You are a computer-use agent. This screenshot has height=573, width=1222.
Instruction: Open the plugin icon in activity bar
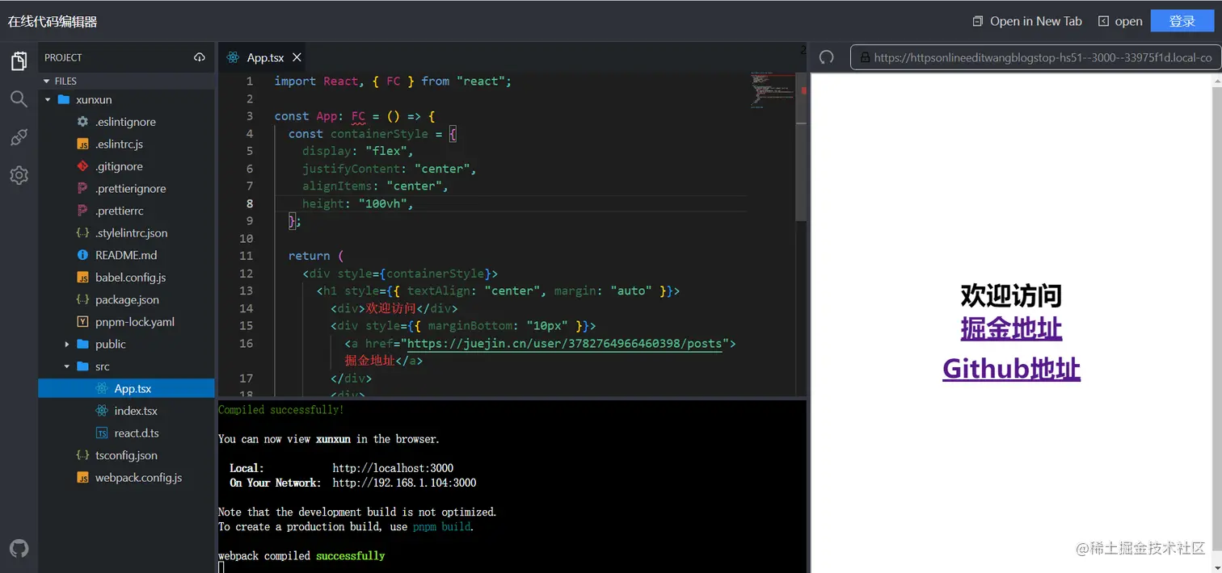click(19, 137)
